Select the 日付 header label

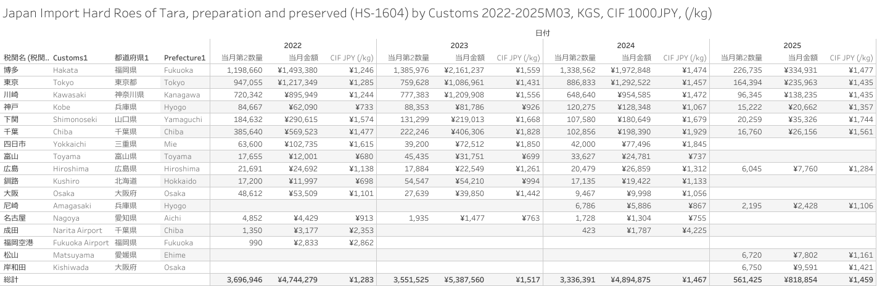[543, 32]
